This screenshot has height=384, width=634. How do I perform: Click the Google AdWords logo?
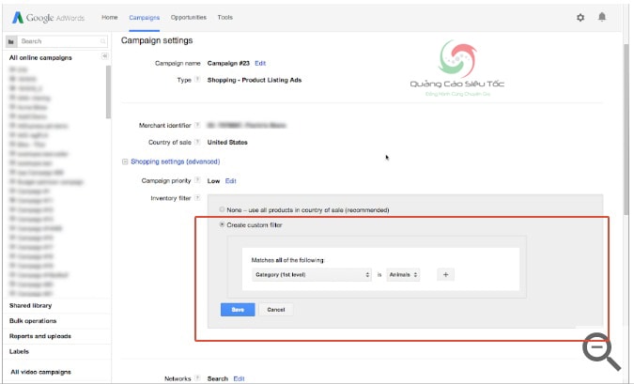[x=48, y=18]
